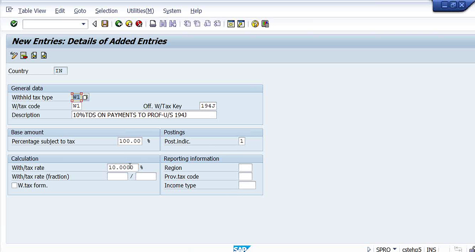Click the Withhld tax type field W1
Viewport: 475px width, 252px height.
coord(77,97)
